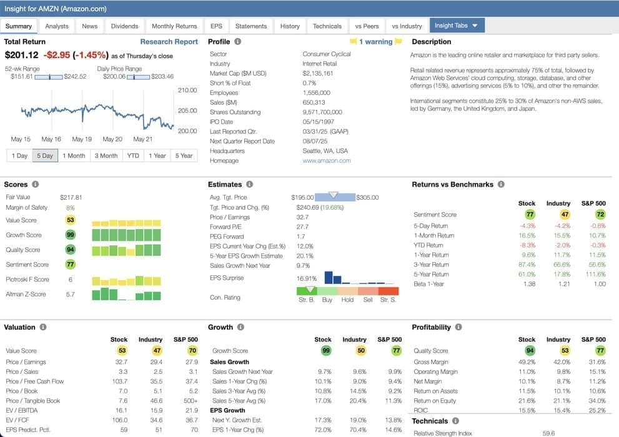Click Relative Strength Index value 59.6
This screenshot has width=619, height=437.
coord(549,433)
